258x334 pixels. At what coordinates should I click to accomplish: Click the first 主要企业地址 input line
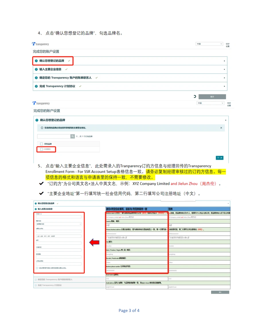click(x=59, y=231)
